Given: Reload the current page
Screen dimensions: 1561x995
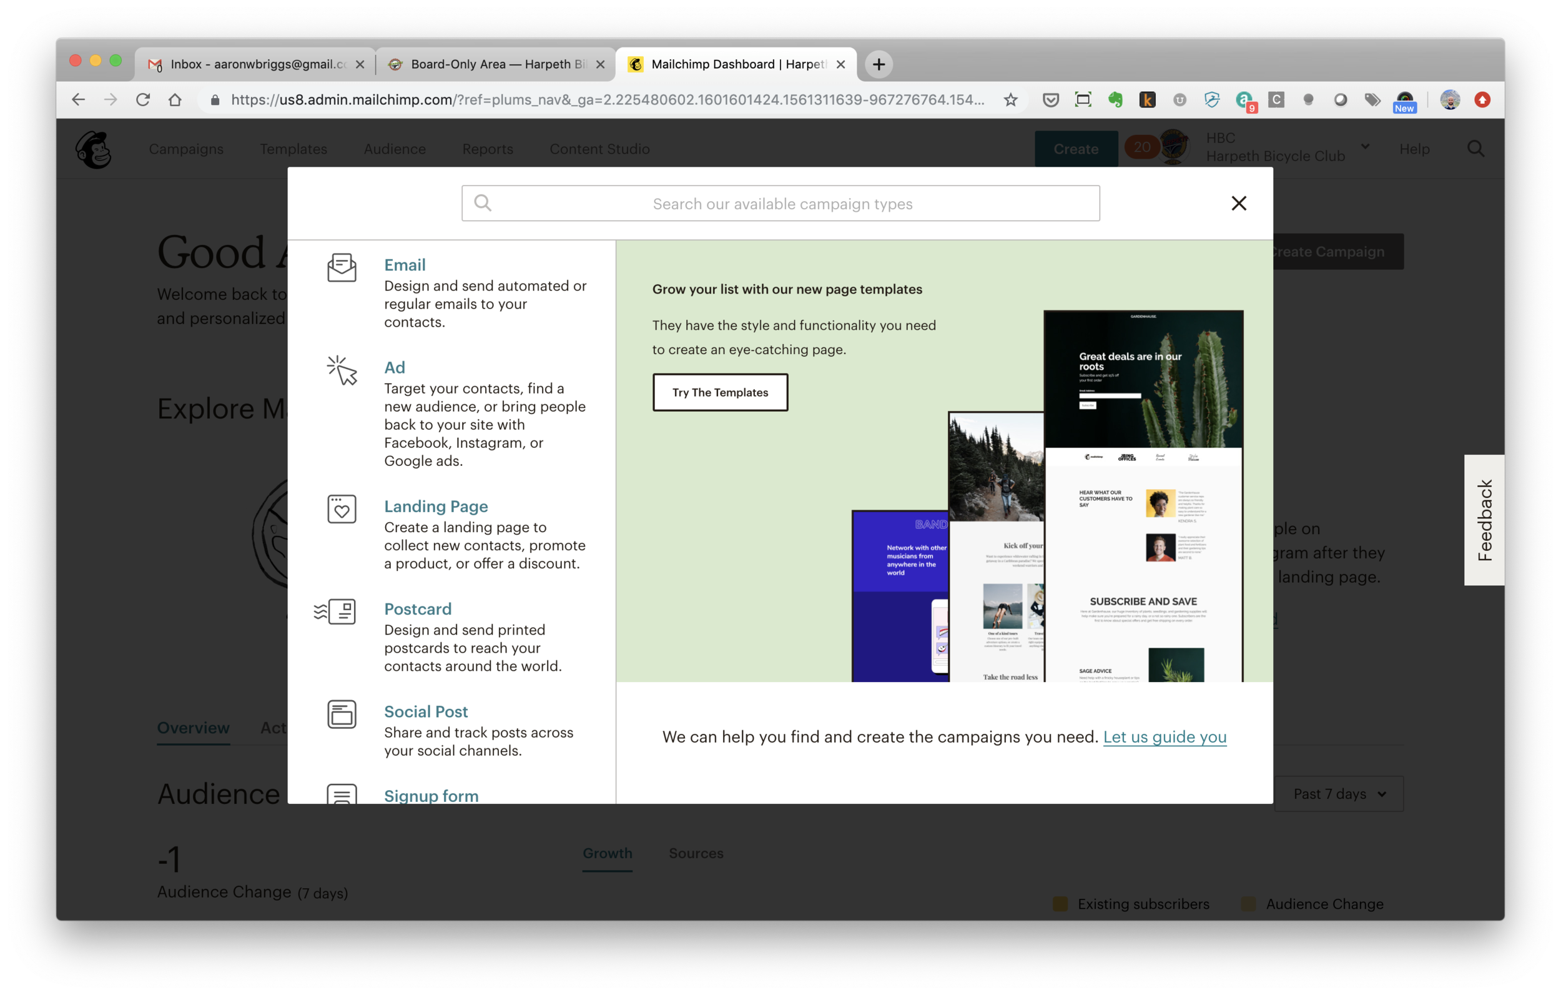Looking at the screenshot, I should (x=142, y=100).
